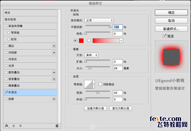
Task: Click 杂色 value input field
Action: pos(118,34)
